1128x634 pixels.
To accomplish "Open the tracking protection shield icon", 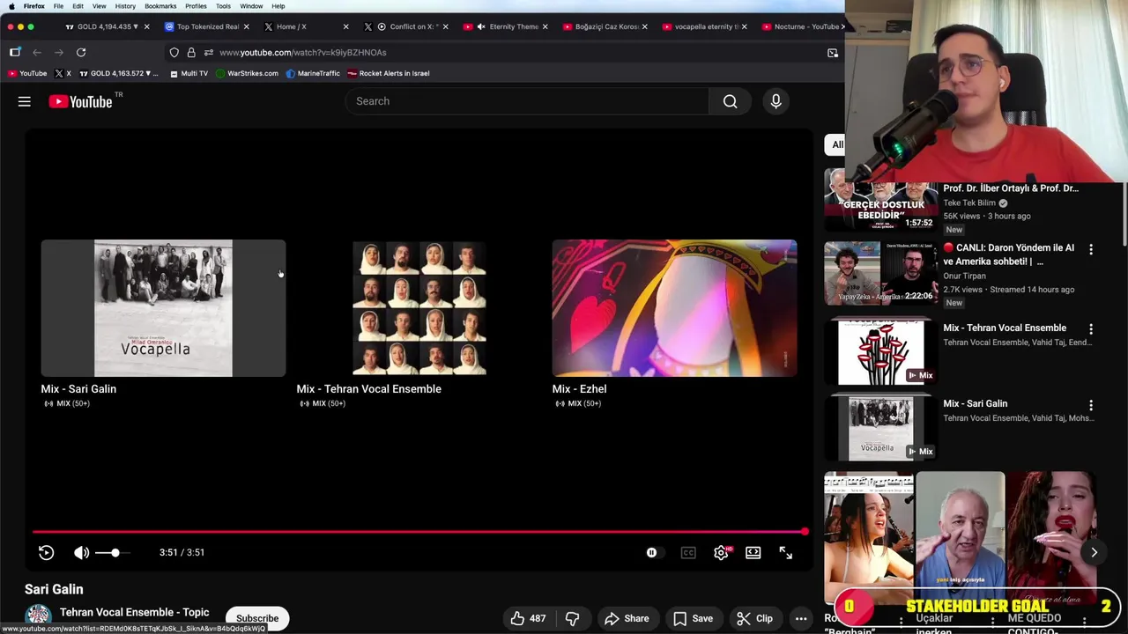I will 174,53.
